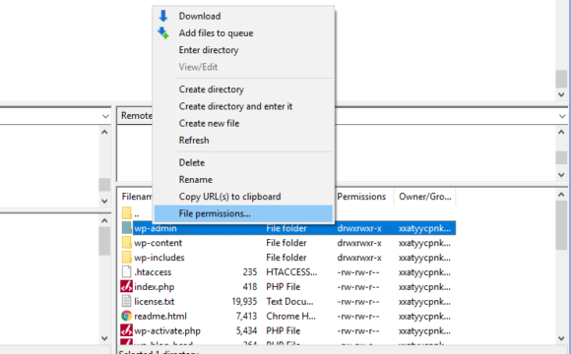Click local file list scroll up arrow
This screenshot has height=354, width=571.
tap(104, 220)
